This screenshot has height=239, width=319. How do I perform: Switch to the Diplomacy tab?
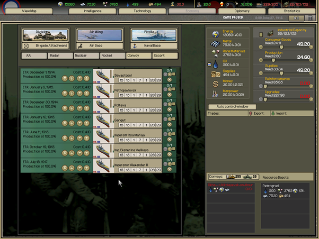[242, 11]
